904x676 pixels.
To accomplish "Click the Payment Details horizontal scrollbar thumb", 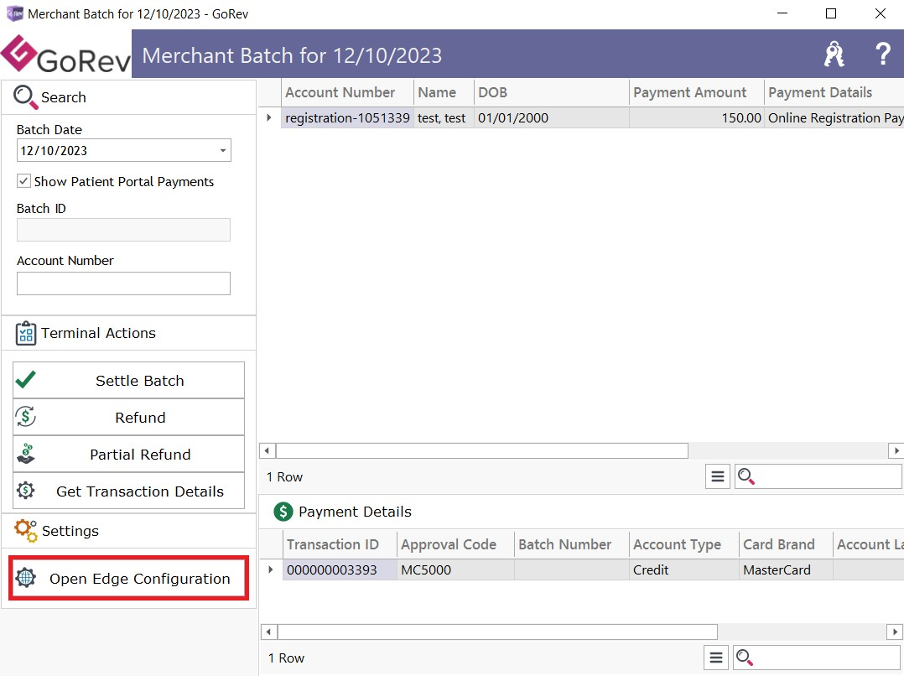I will click(x=497, y=632).
